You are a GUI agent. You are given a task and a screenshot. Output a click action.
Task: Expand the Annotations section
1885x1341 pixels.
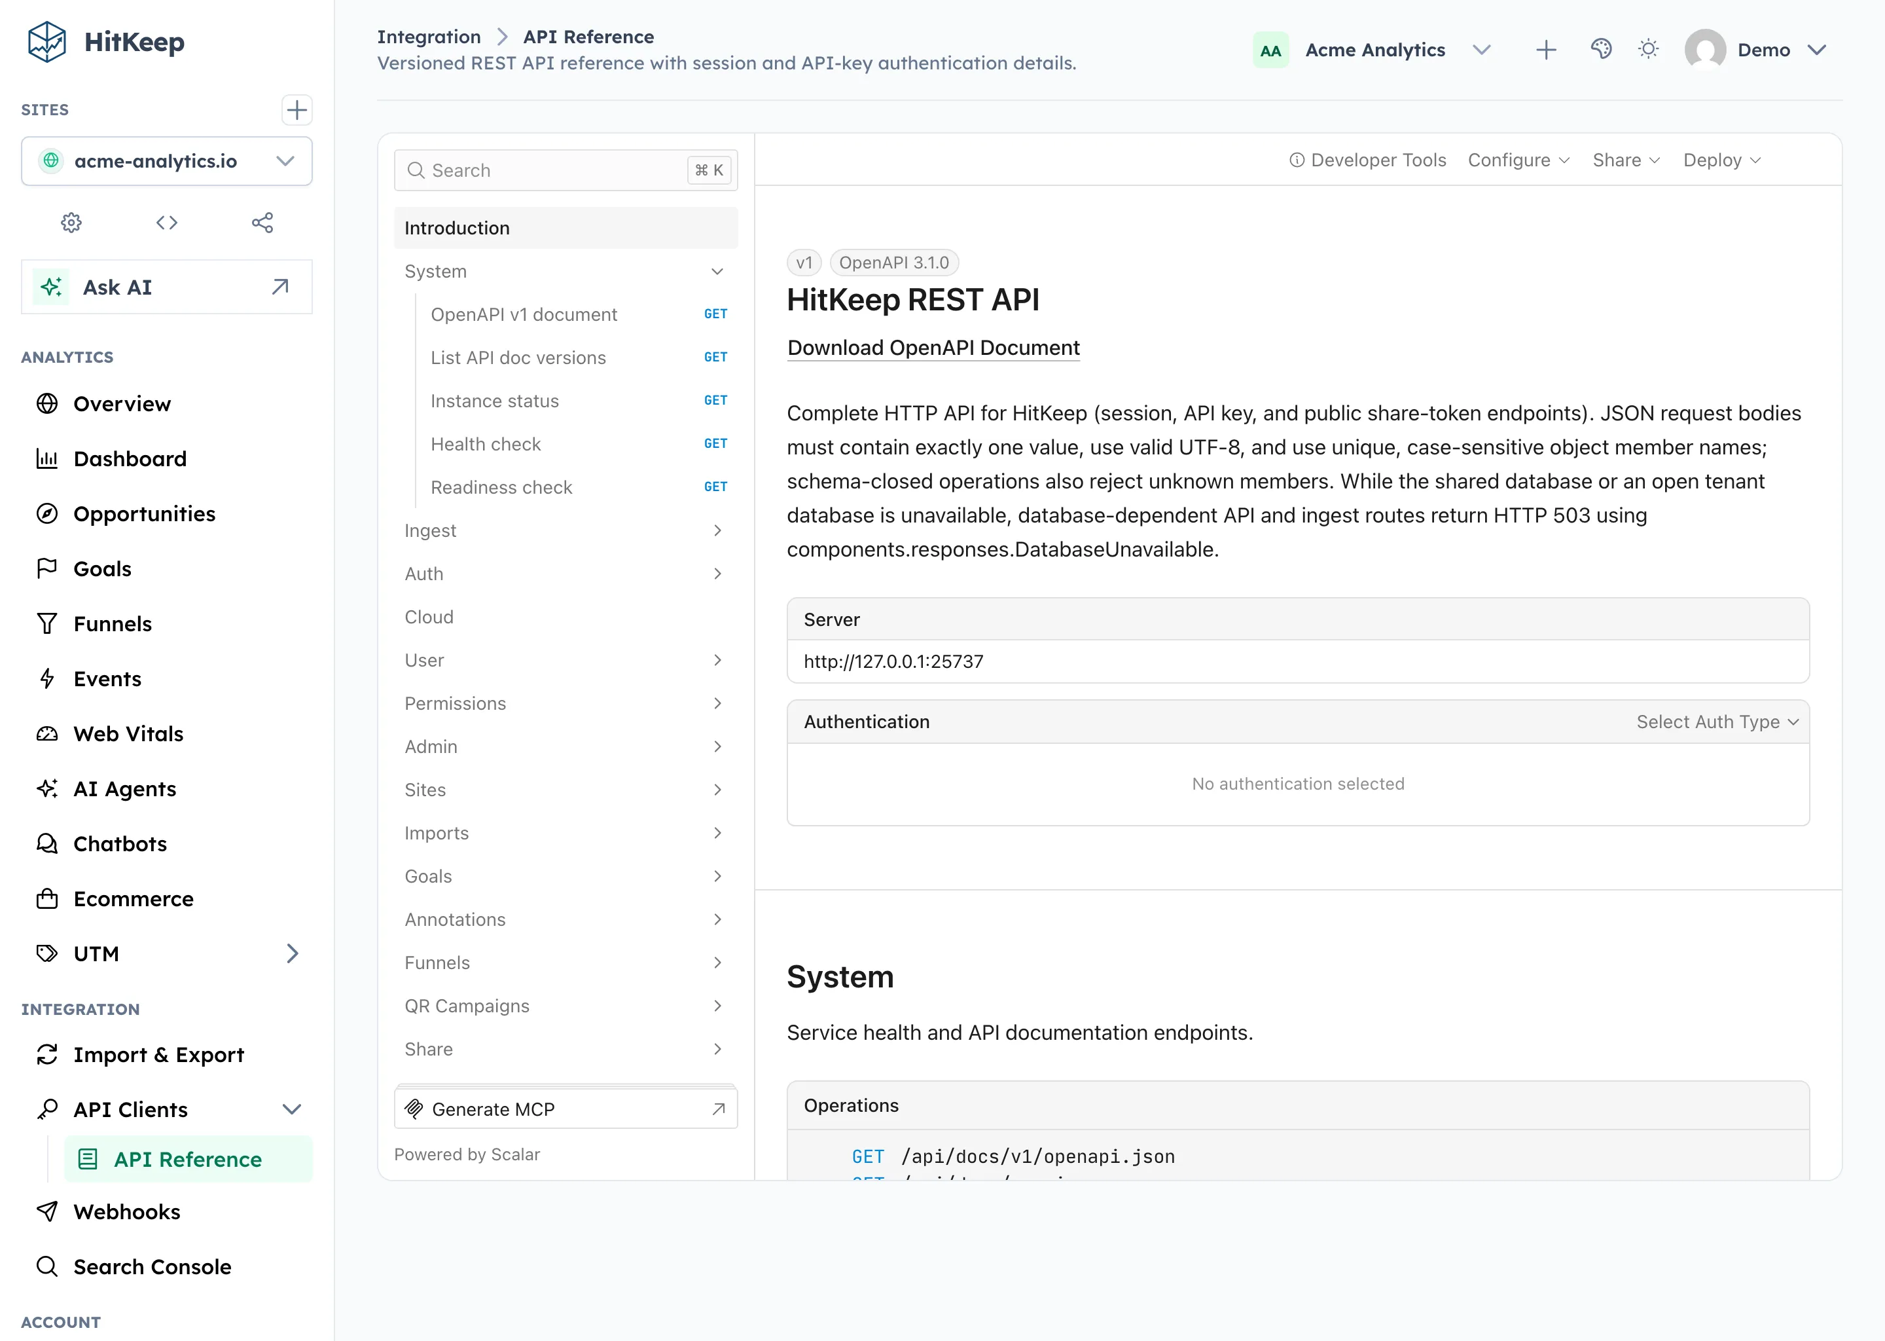tap(566, 920)
